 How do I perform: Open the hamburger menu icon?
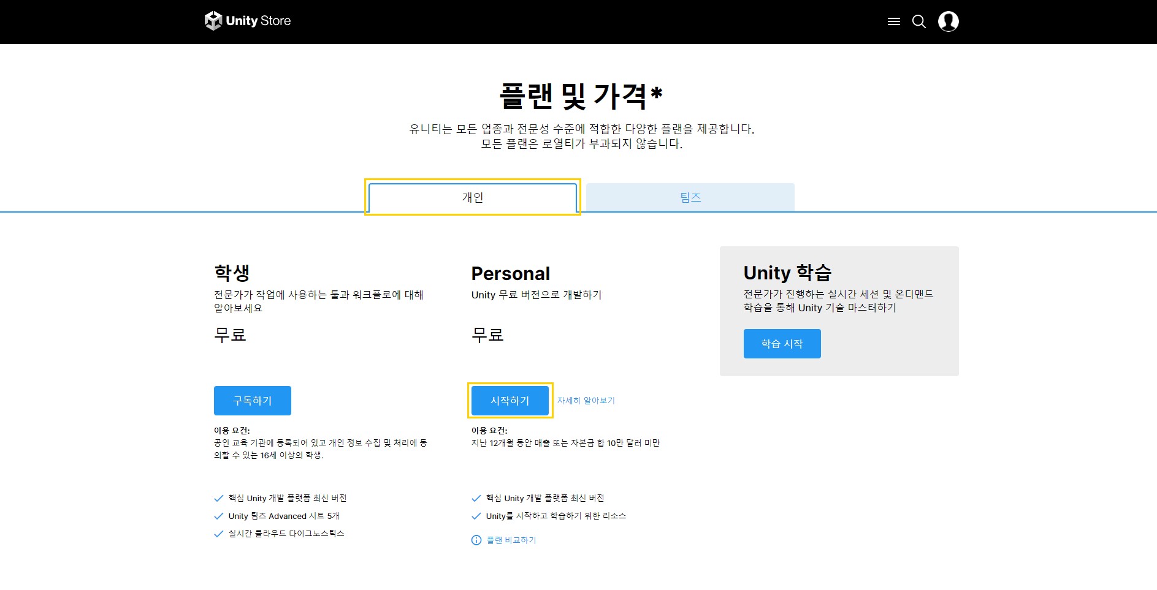click(x=893, y=21)
